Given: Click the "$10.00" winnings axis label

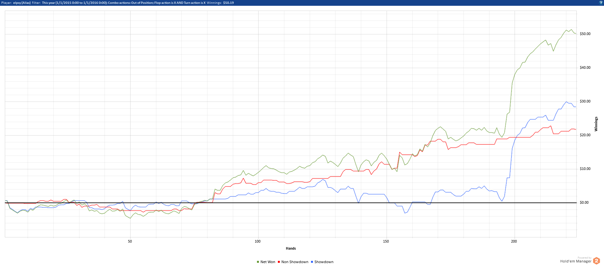Looking at the screenshot, I should coord(585,169).
